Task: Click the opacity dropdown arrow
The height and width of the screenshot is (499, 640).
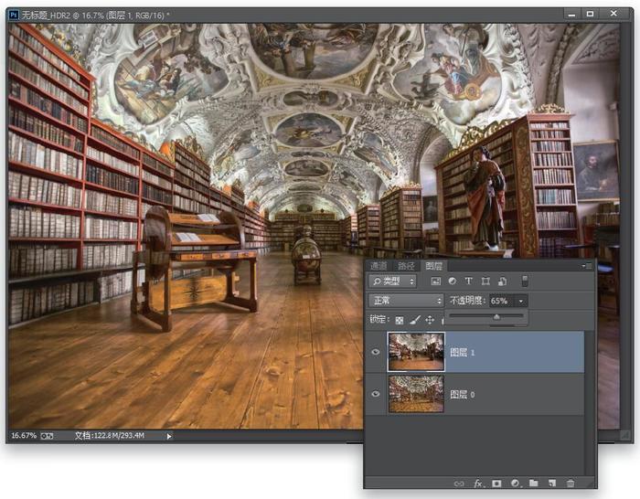Action: pyautogui.click(x=521, y=301)
